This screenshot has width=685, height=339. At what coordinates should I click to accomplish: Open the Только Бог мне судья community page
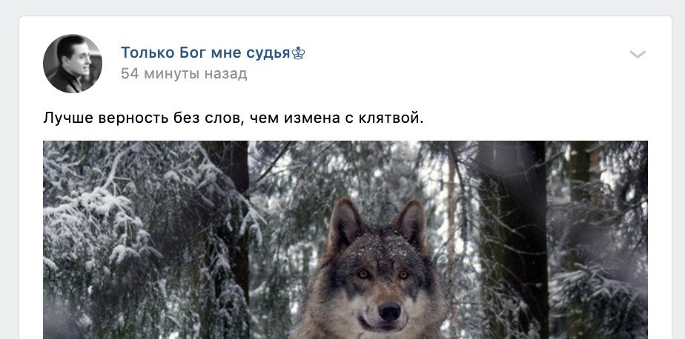click(205, 53)
